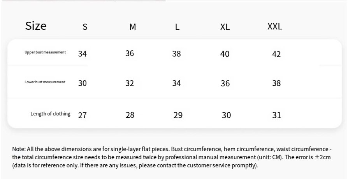The image size is (348, 179).
Task: Select the S size column header
Action: [x=85, y=27]
